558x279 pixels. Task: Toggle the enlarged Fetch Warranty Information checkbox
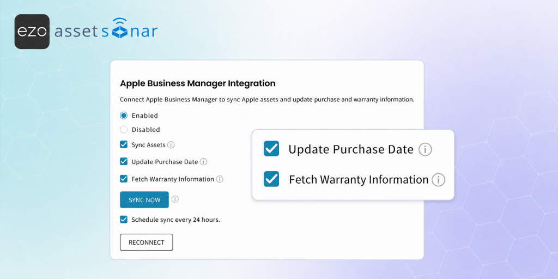coord(271,179)
